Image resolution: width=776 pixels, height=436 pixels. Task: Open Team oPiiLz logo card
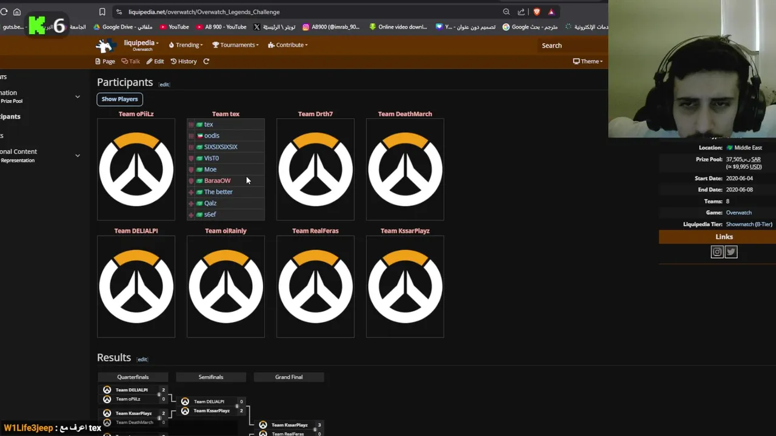(136, 169)
